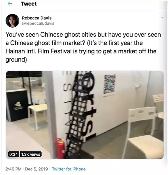Click the 0:34 duration badge

[x=14, y=154]
